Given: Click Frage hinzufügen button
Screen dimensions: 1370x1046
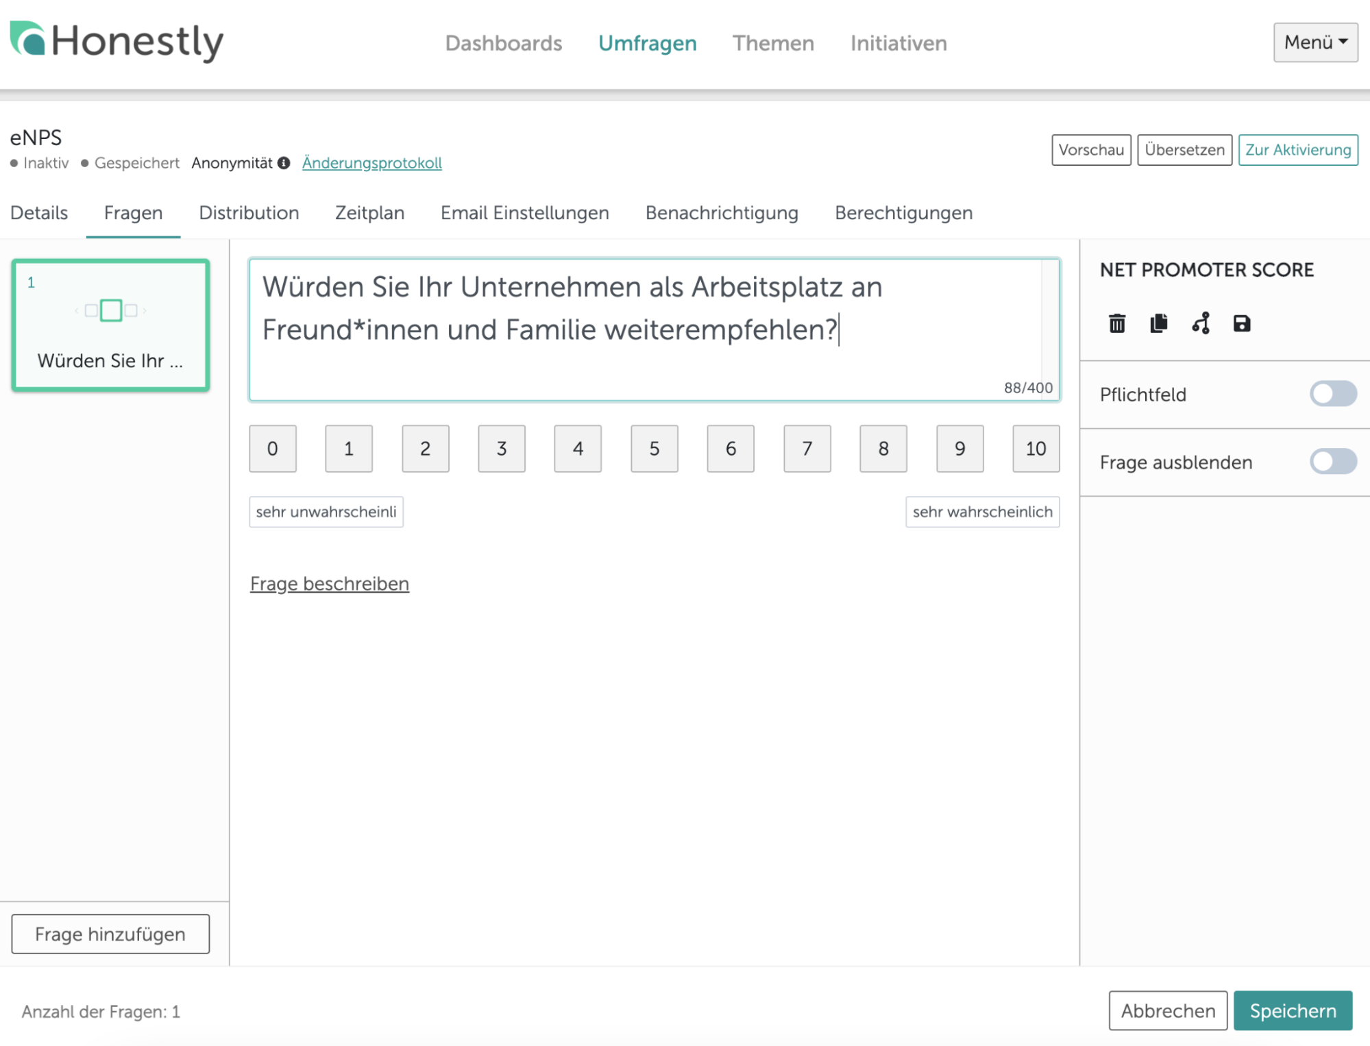Looking at the screenshot, I should [111, 934].
